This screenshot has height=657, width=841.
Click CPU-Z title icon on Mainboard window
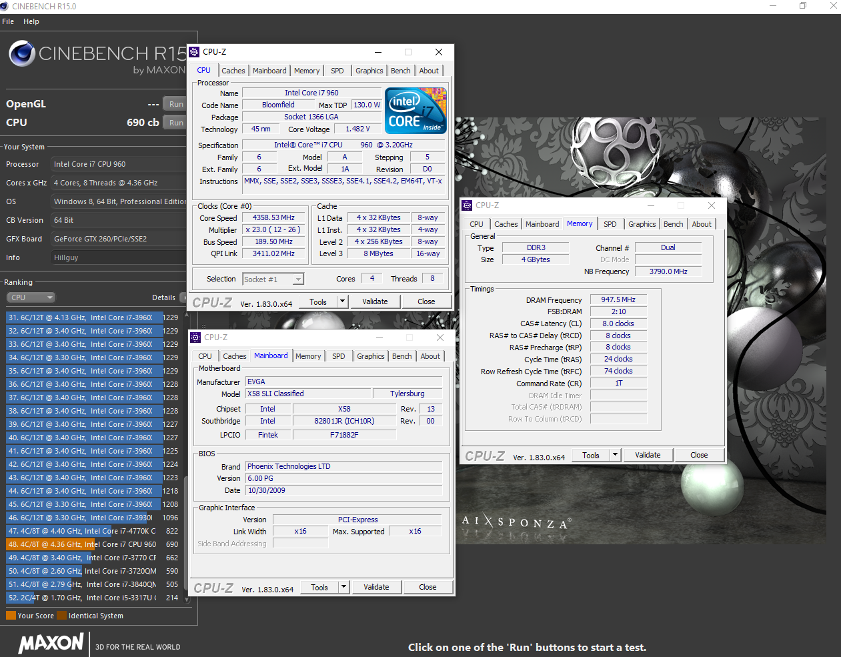pos(195,338)
